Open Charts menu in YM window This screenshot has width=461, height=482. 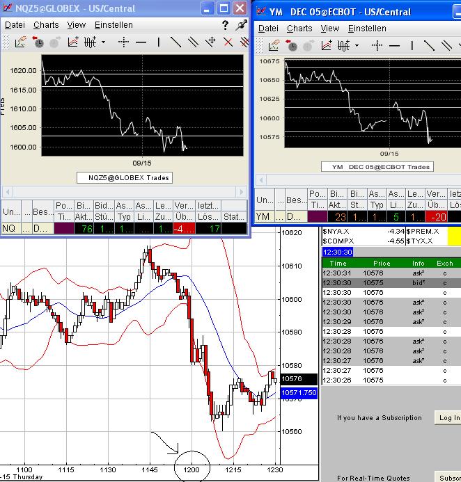(x=299, y=29)
